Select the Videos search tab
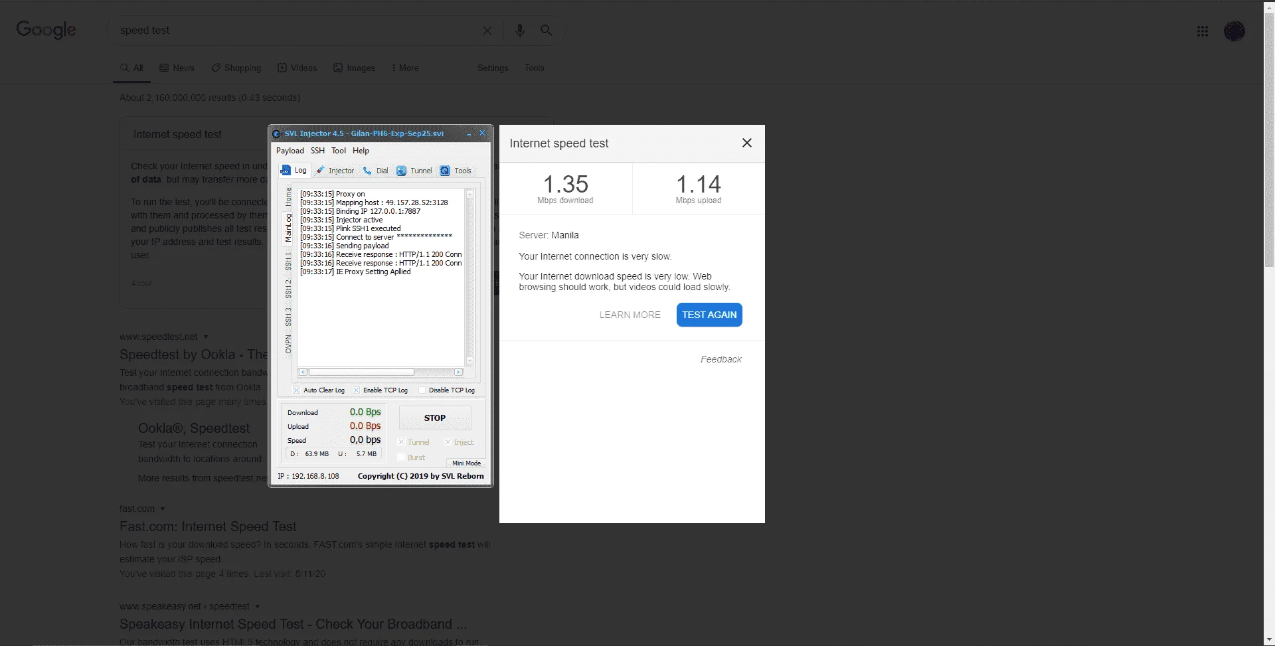 click(297, 68)
